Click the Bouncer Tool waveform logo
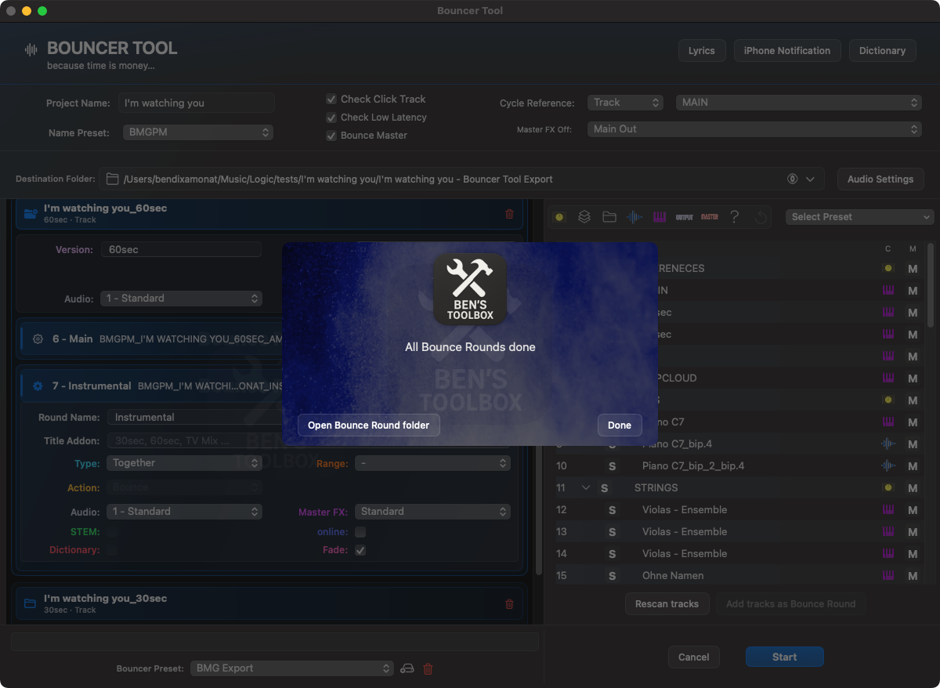Image resolution: width=940 pixels, height=688 pixels. pos(31,49)
